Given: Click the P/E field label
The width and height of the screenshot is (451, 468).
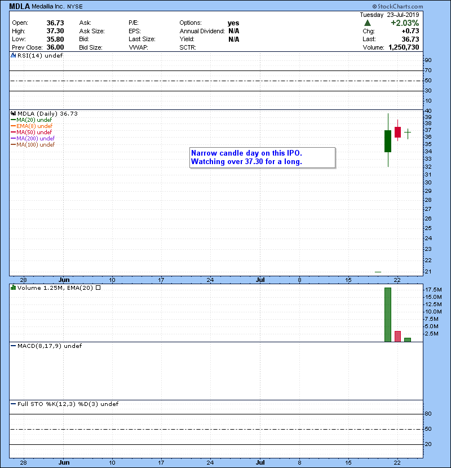Looking at the screenshot, I should (x=134, y=23).
